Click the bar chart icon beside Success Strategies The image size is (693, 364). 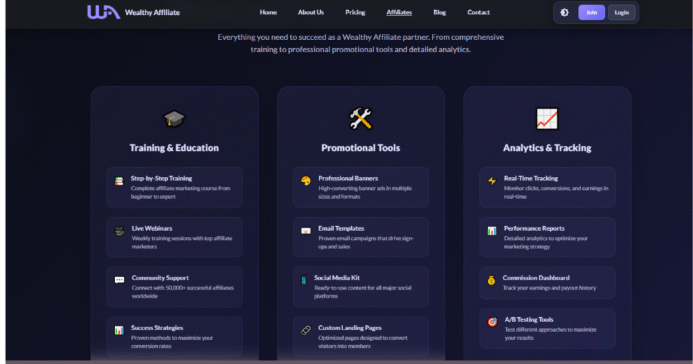[x=119, y=330]
